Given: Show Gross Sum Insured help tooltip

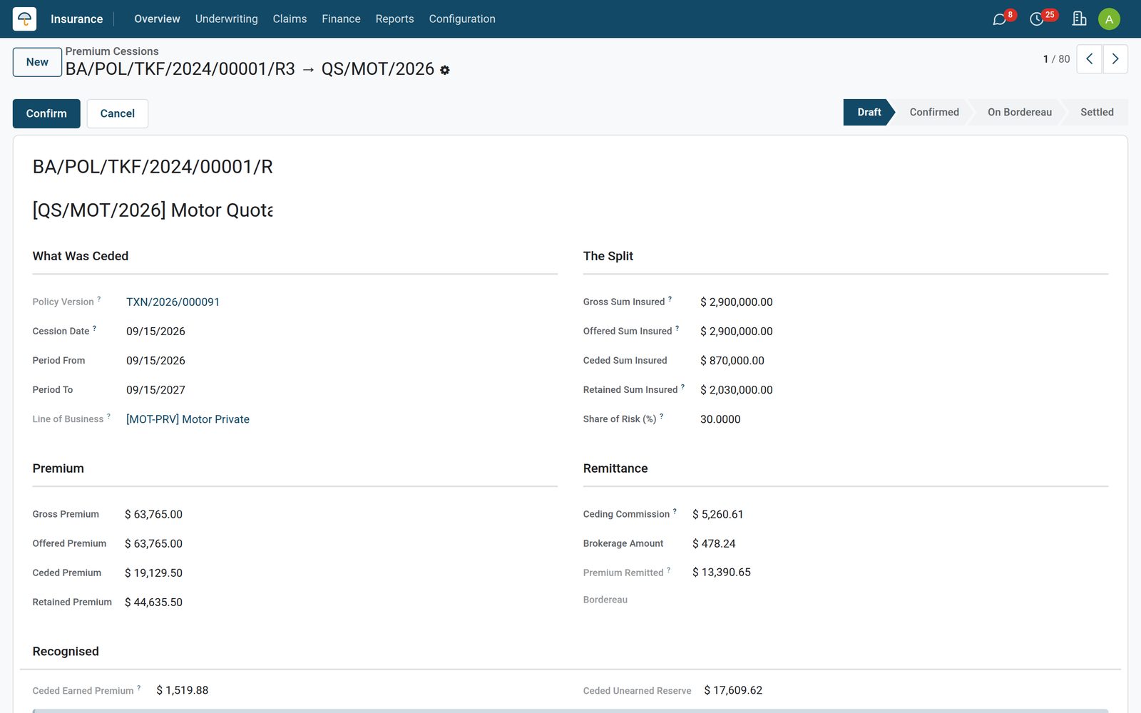Looking at the screenshot, I should click(x=670, y=299).
